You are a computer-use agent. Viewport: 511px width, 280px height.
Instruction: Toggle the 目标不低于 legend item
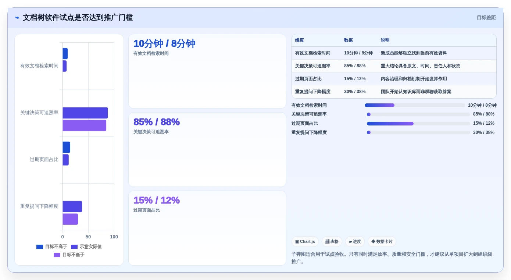(69, 255)
